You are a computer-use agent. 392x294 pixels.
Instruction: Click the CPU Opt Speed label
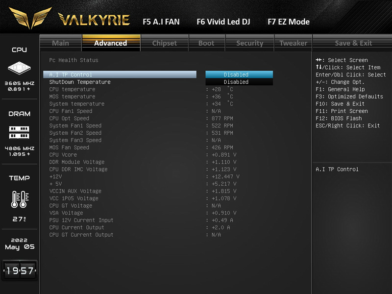(69, 118)
